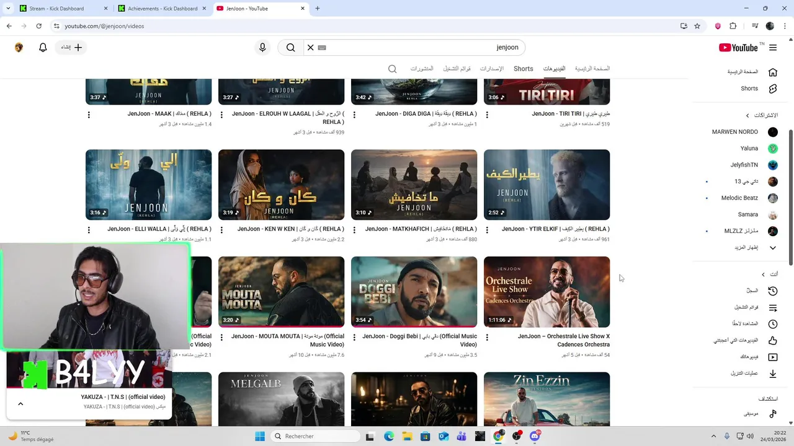
Task: Open the YouTube hamburger guide menu
Action: (773, 48)
